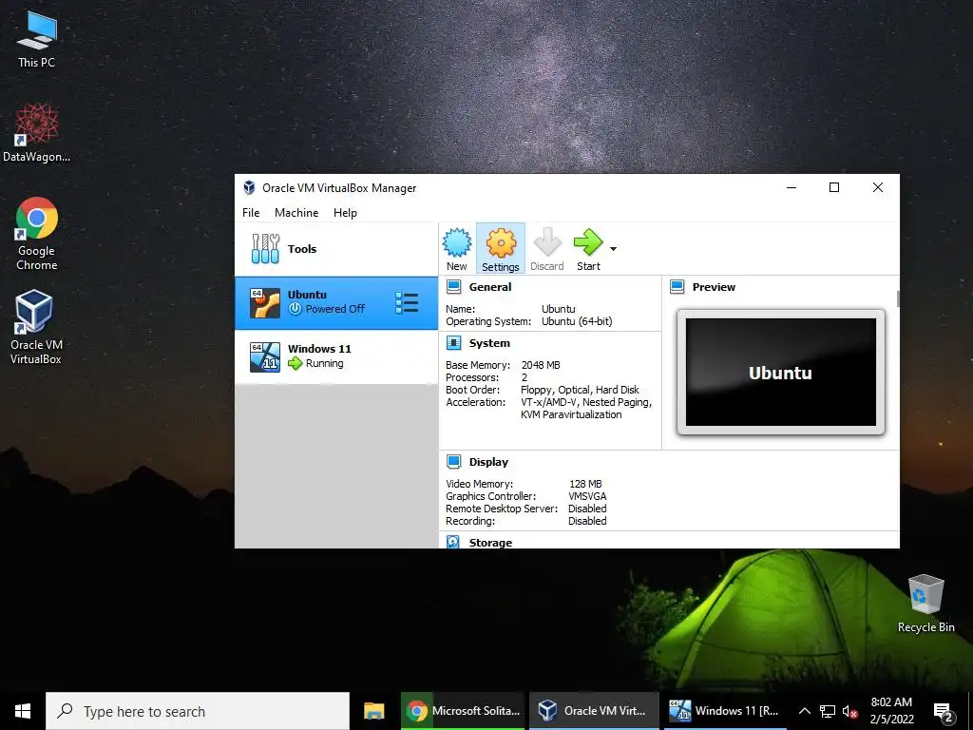The width and height of the screenshot is (973, 730).
Task: Open Oracle VM VirtualBox desktop shortcut
Action: 35,327
